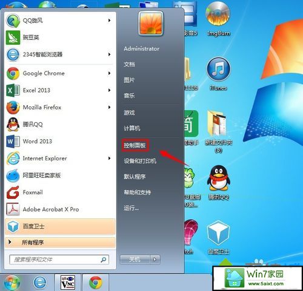Image resolution: width=303 pixels, height=291 pixels.
Task: Click the search magnifier icon
Action: 104,260
